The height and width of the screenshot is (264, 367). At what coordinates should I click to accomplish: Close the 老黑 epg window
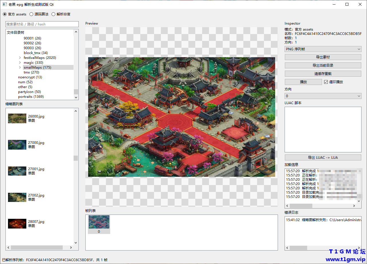(x=360, y=4)
